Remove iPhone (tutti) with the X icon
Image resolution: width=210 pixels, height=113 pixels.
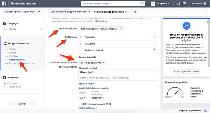(x=154, y=72)
